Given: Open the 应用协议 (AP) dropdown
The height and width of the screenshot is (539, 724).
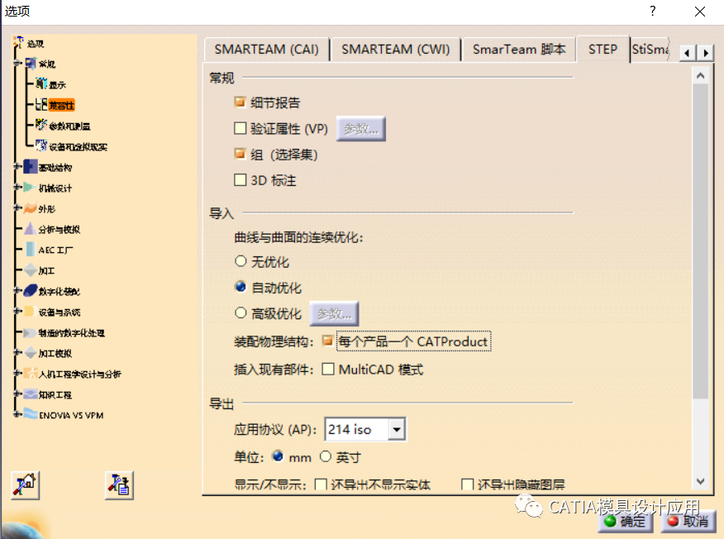Looking at the screenshot, I should (x=396, y=430).
